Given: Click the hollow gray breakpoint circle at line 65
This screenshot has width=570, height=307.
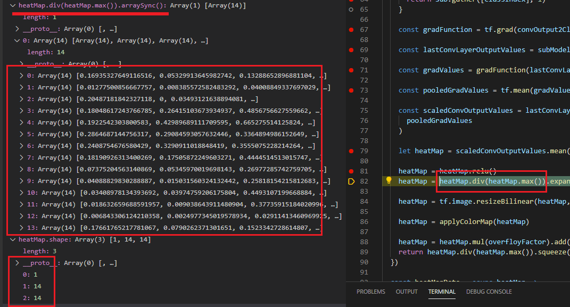Looking at the screenshot, I should (x=351, y=10).
